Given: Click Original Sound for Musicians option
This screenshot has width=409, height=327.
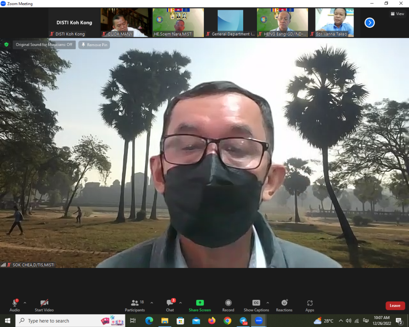Looking at the screenshot, I should (44, 45).
